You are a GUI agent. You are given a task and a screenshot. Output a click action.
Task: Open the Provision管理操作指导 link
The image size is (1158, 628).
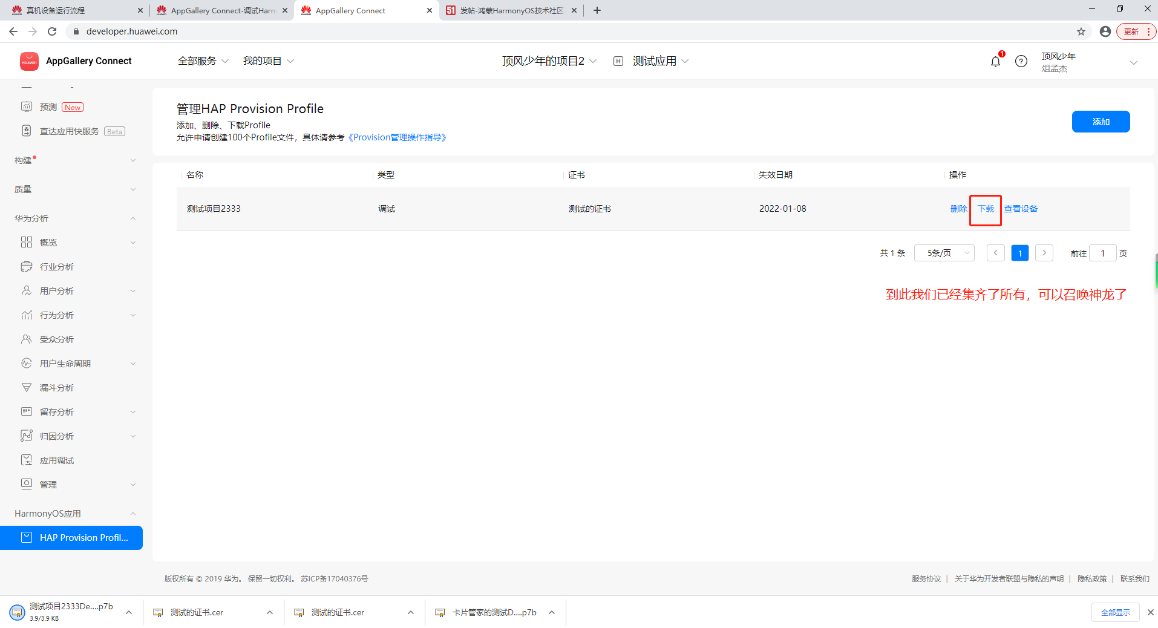click(x=397, y=137)
